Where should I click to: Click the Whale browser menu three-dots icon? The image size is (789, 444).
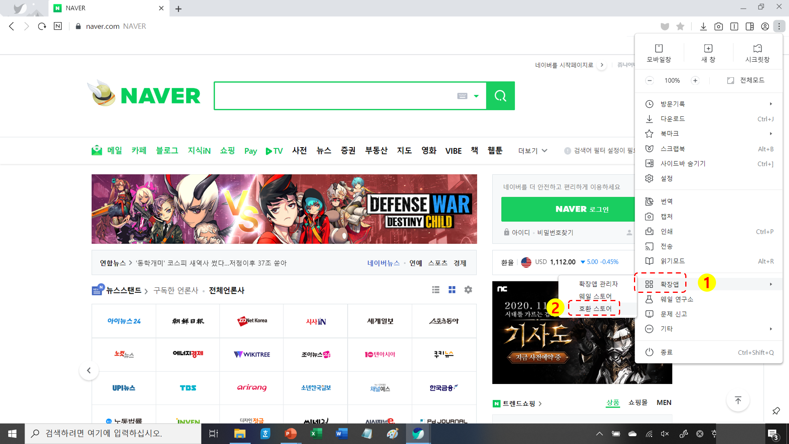click(x=779, y=26)
